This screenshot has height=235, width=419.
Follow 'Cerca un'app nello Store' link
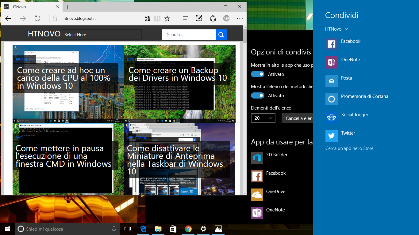pyautogui.click(x=349, y=148)
